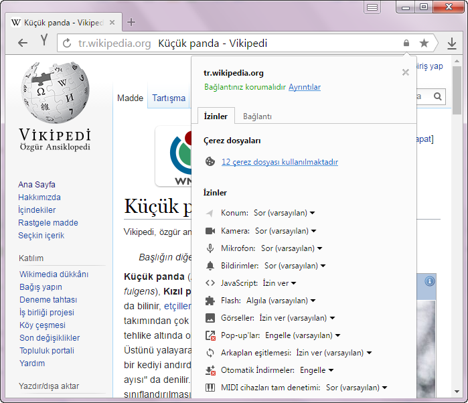This screenshot has width=468, height=403.
Task: Click the vertical scrollbar thumb
Action: (x=457, y=90)
